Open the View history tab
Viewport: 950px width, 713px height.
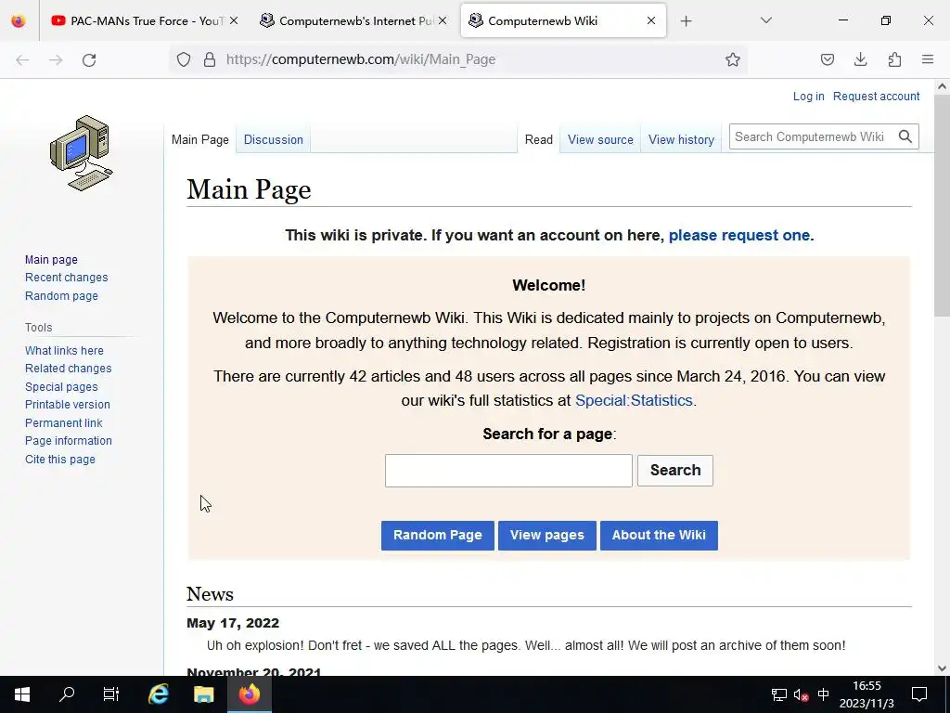681,139
